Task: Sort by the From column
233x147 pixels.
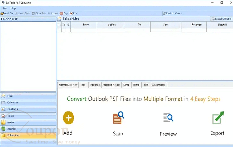Action: tap(84, 25)
